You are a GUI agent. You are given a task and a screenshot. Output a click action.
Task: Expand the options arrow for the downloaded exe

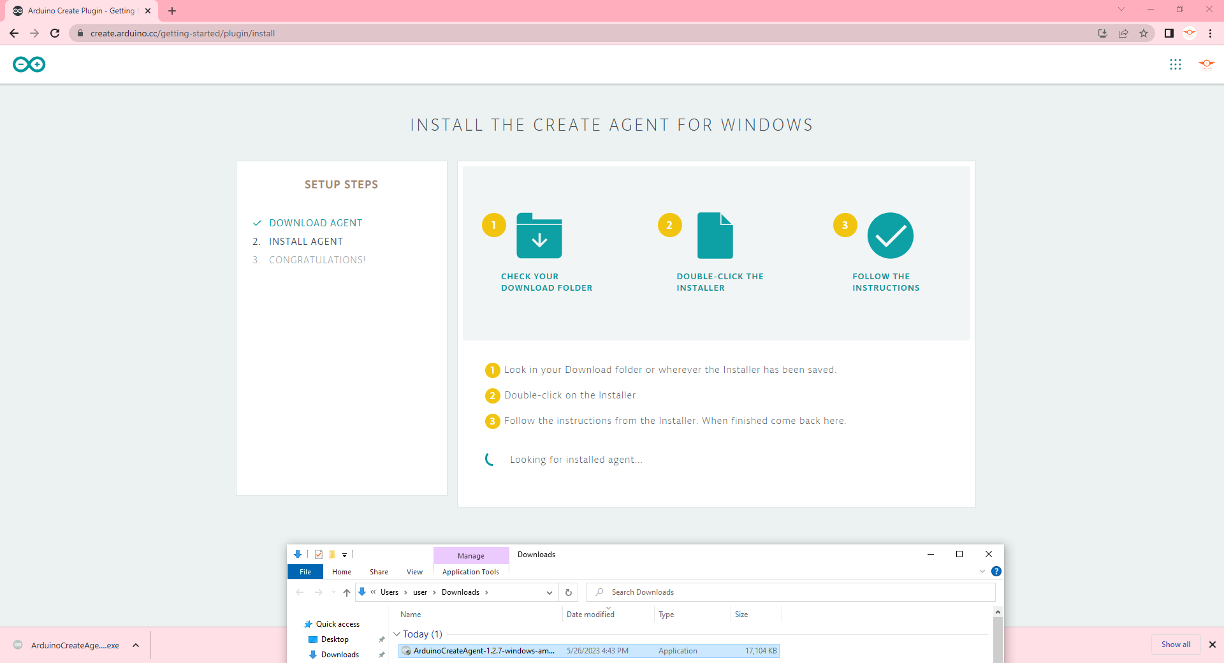tap(136, 645)
